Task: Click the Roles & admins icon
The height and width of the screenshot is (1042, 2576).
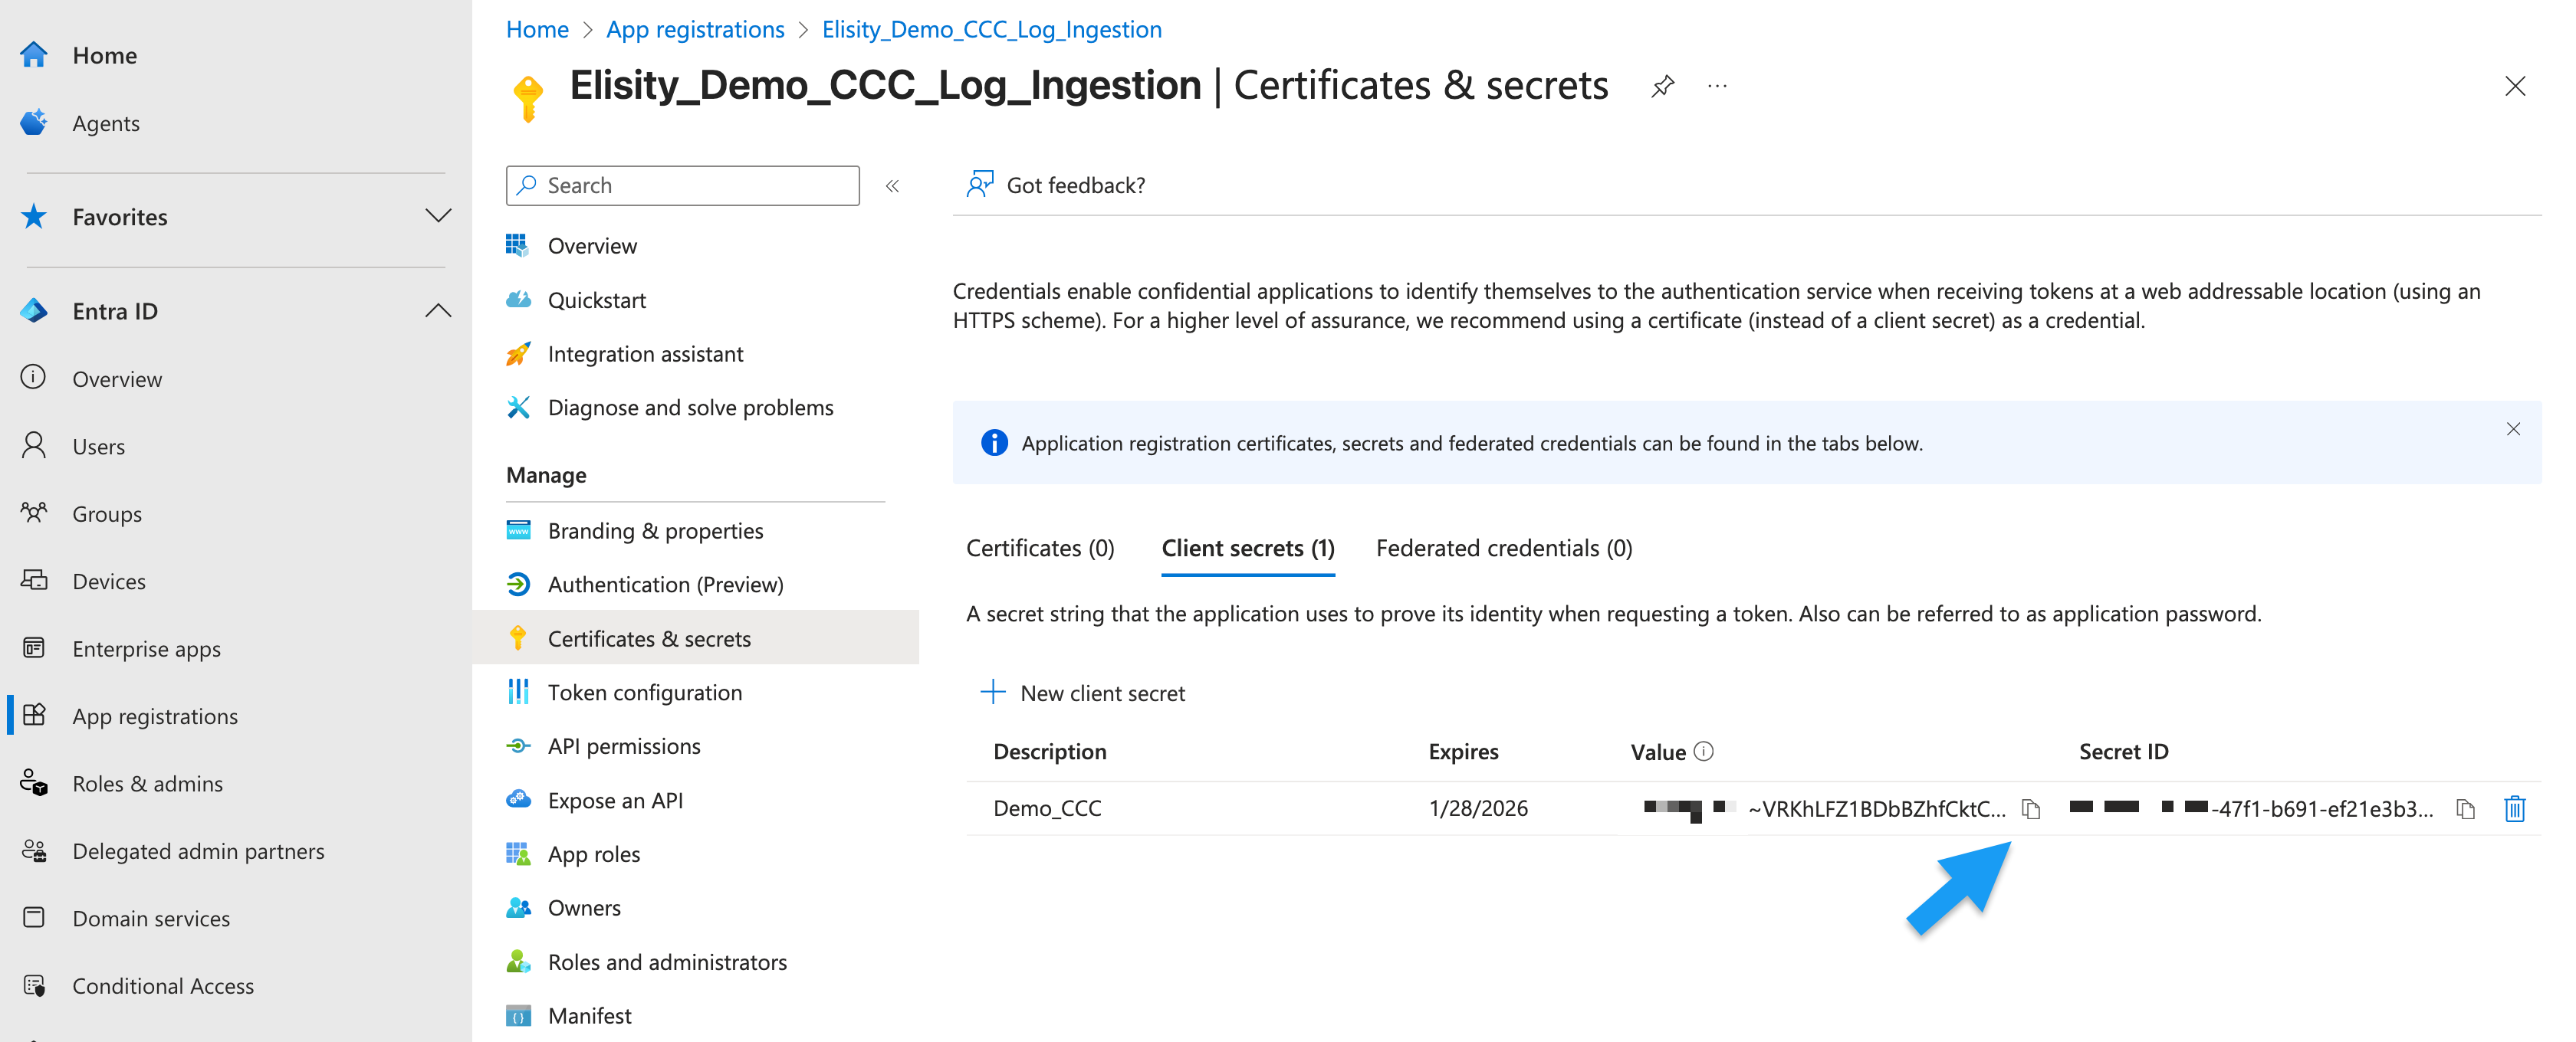Action: tap(34, 783)
